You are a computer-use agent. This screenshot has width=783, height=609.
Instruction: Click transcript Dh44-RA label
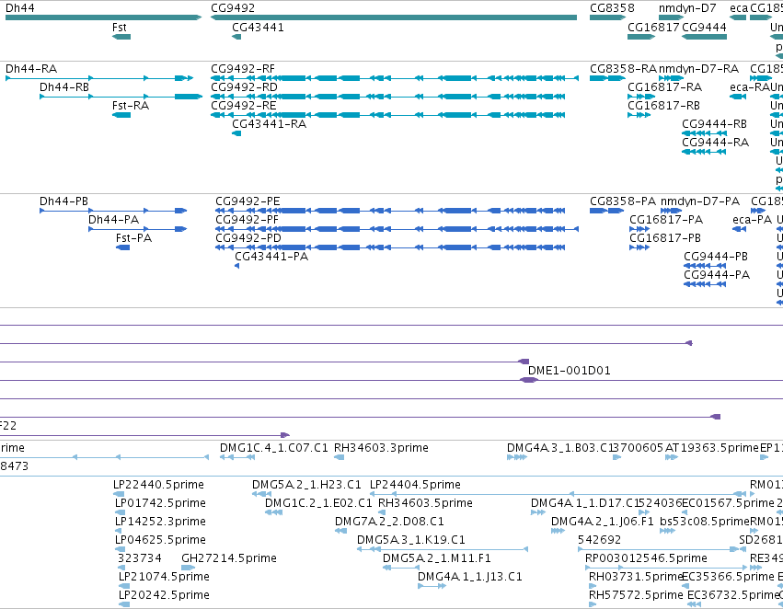coord(31,69)
